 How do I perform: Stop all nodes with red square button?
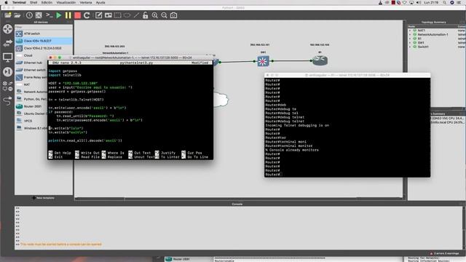(x=78, y=15)
